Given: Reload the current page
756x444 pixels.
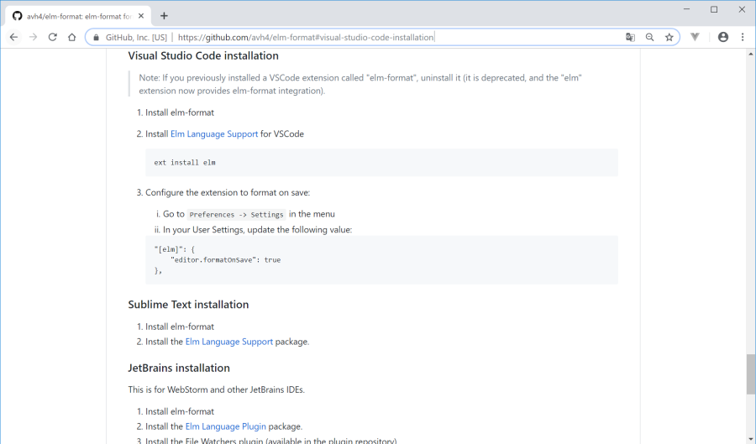Looking at the screenshot, I should pos(52,37).
